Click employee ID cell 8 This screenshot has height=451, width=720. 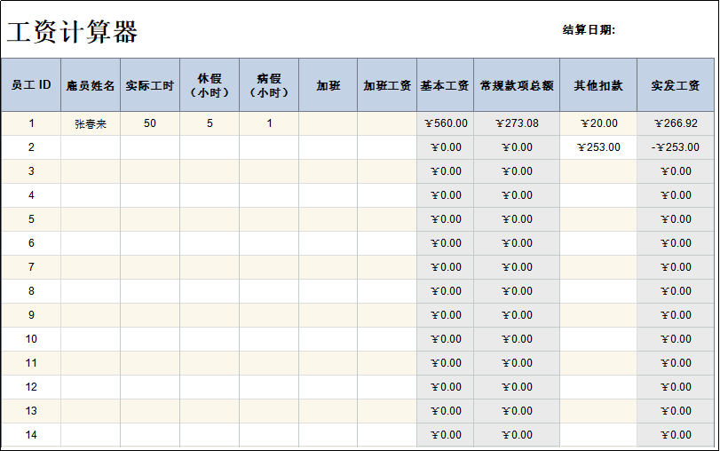click(x=31, y=291)
